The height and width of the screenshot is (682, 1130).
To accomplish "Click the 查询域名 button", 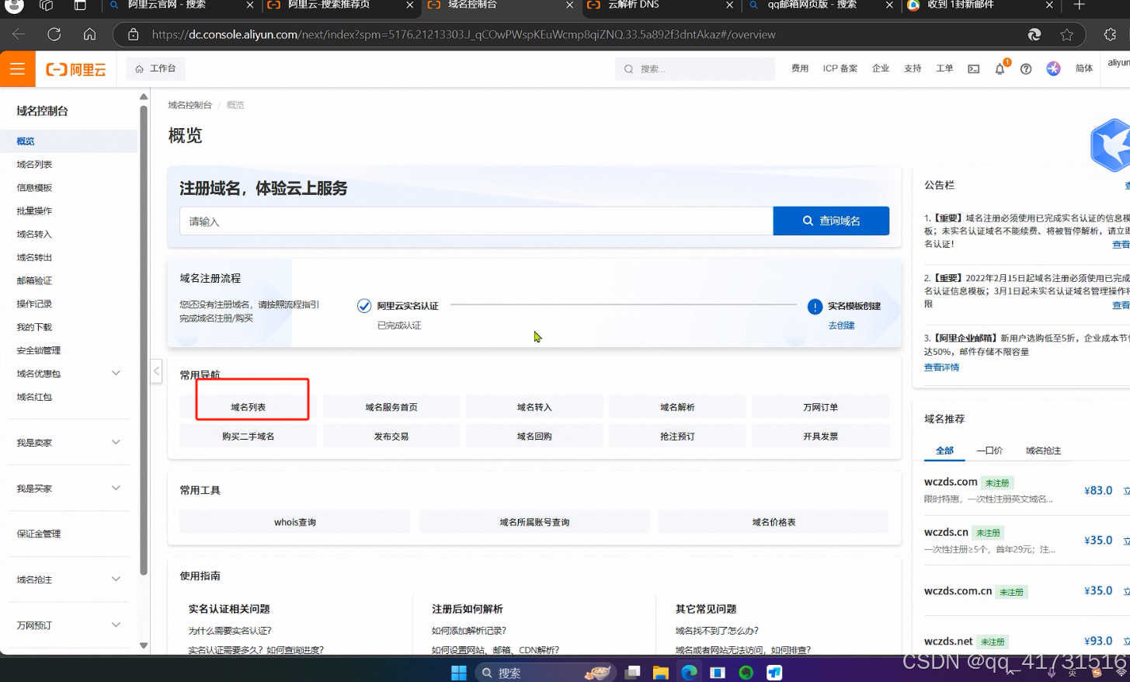I will pos(831,221).
